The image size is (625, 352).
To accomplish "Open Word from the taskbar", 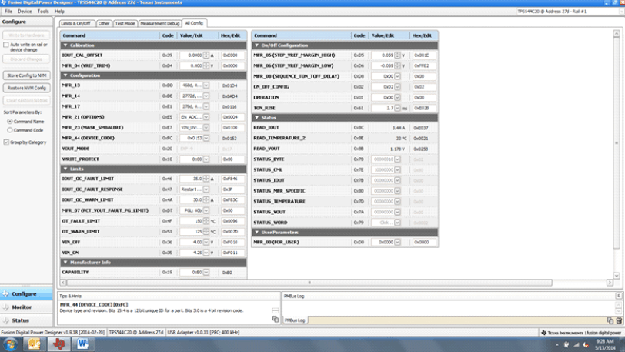I will 82,344.
